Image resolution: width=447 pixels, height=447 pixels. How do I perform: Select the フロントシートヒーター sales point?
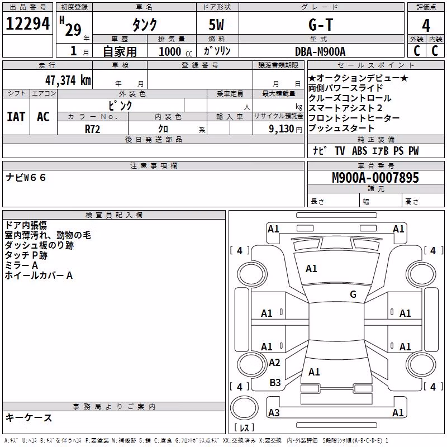click(x=354, y=118)
